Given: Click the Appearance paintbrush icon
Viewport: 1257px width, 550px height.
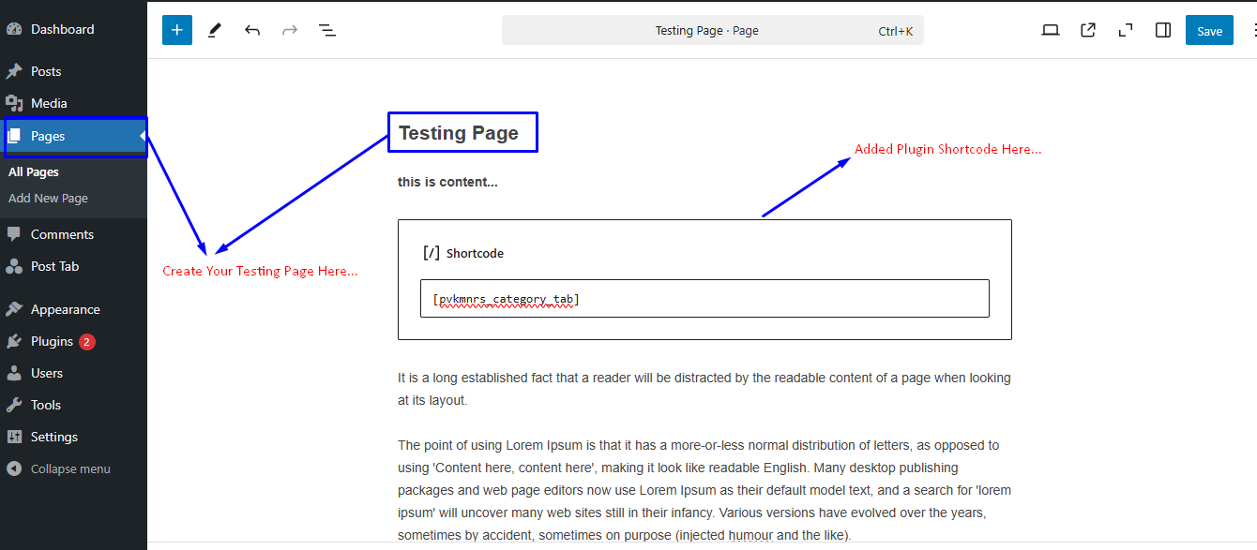Looking at the screenshot, I should [14, 309].
